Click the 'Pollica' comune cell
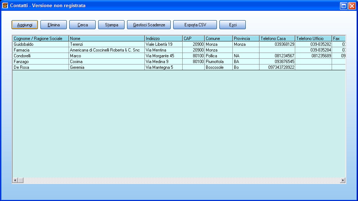Image resolution: width=358 pixels, height=201 pixels. pos(218,55)
